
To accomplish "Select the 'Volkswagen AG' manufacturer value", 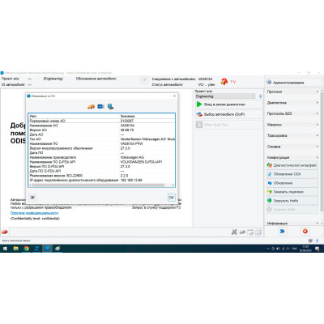I will [132, 157].
